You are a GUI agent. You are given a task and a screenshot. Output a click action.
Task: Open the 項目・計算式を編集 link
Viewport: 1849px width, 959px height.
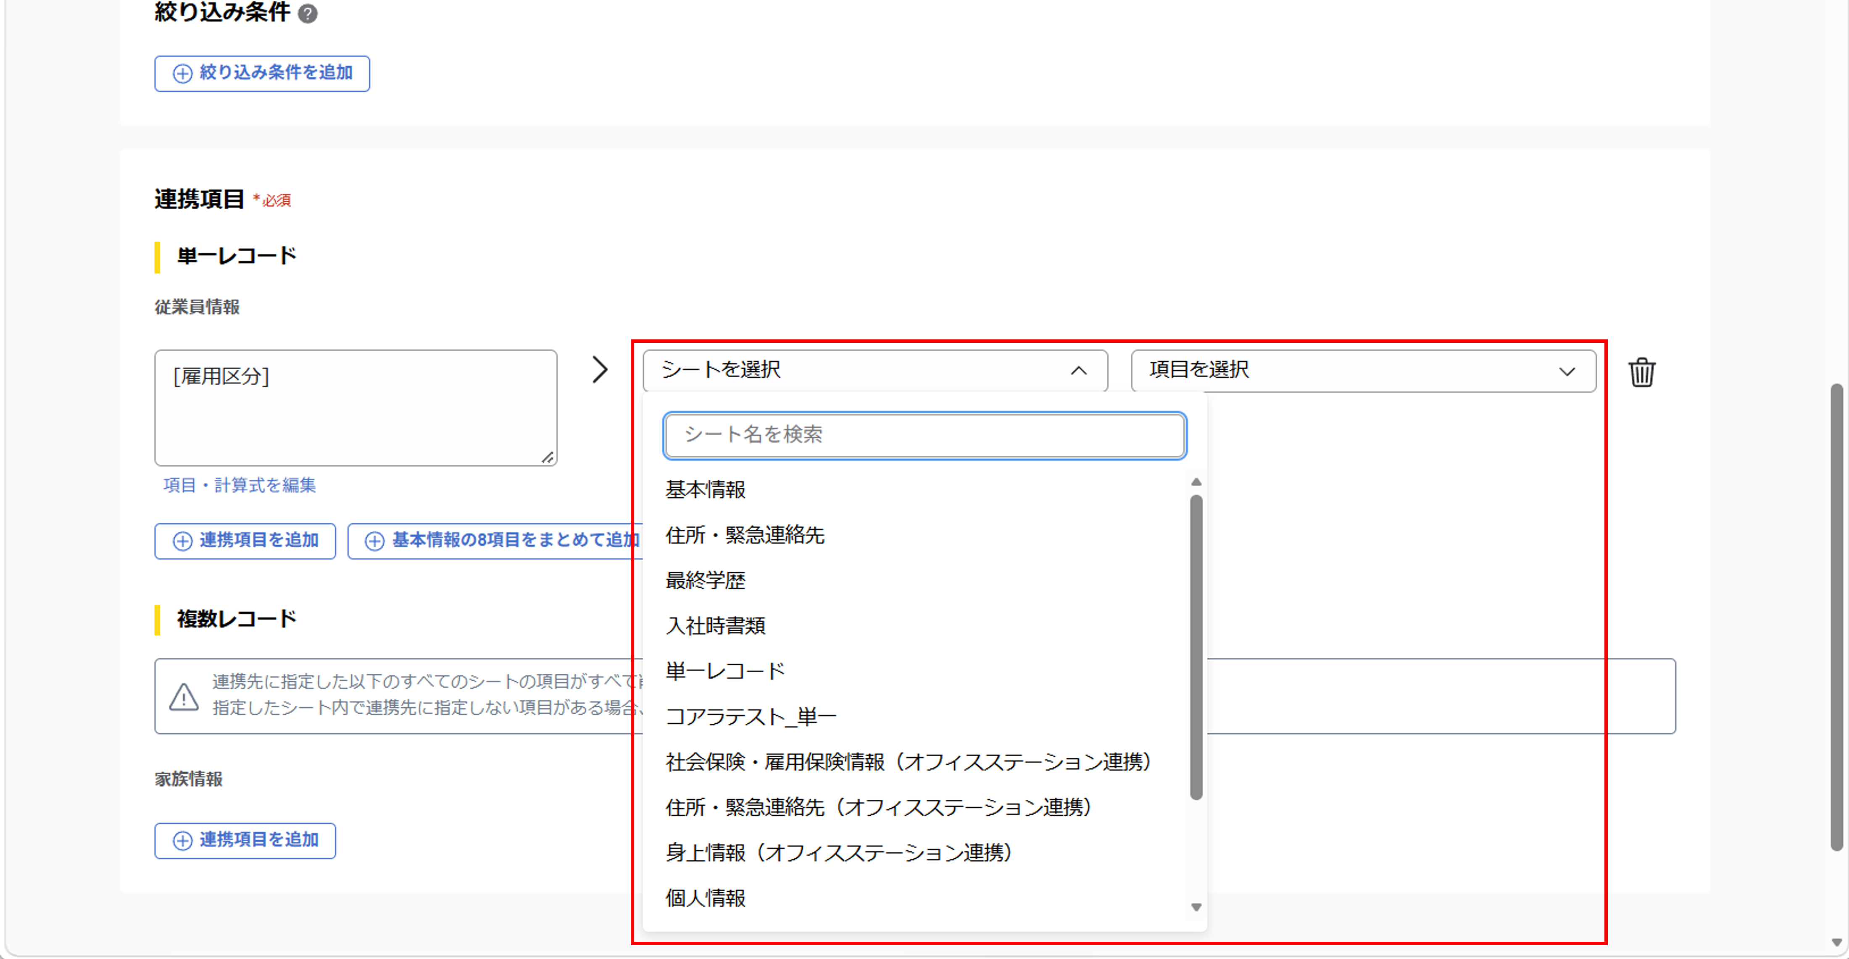click(x=239, y=485)
